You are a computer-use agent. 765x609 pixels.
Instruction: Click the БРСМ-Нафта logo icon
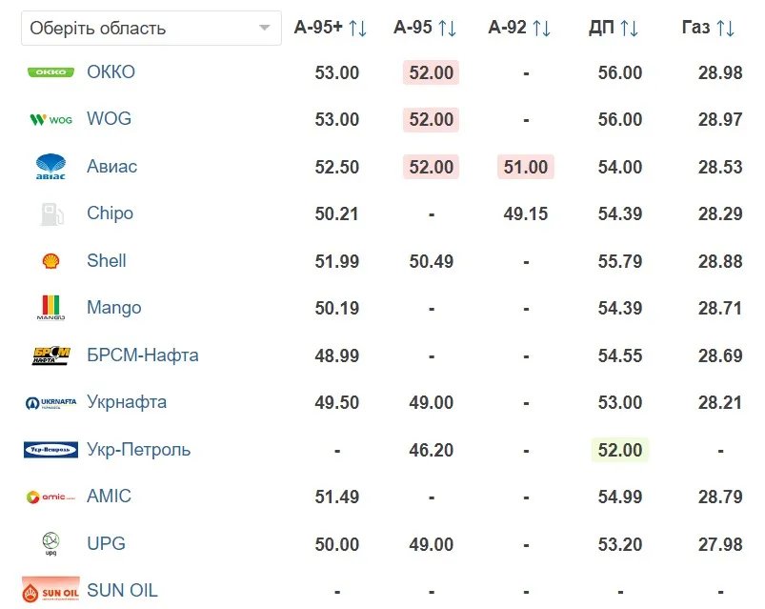[51, 355]
